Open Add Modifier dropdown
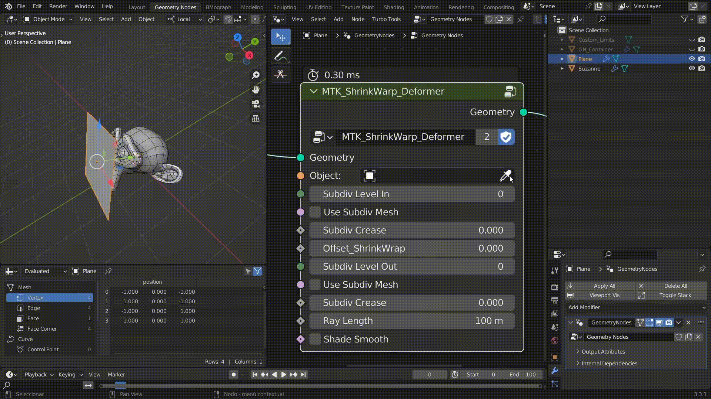Image resolution: width=711 pixels, height=399 pixels. tap(636, 307)
